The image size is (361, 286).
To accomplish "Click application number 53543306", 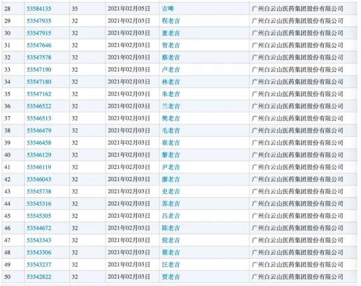I will click(39, 253).
